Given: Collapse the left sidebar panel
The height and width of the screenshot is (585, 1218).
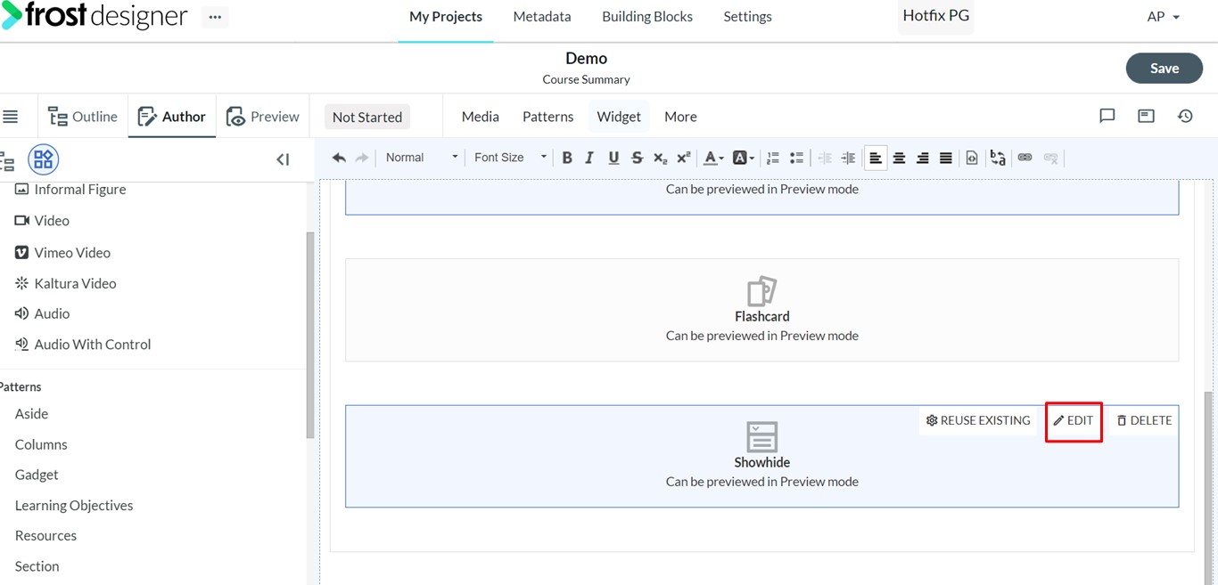Looking at the screenshot, I should (x=283, y=159).
